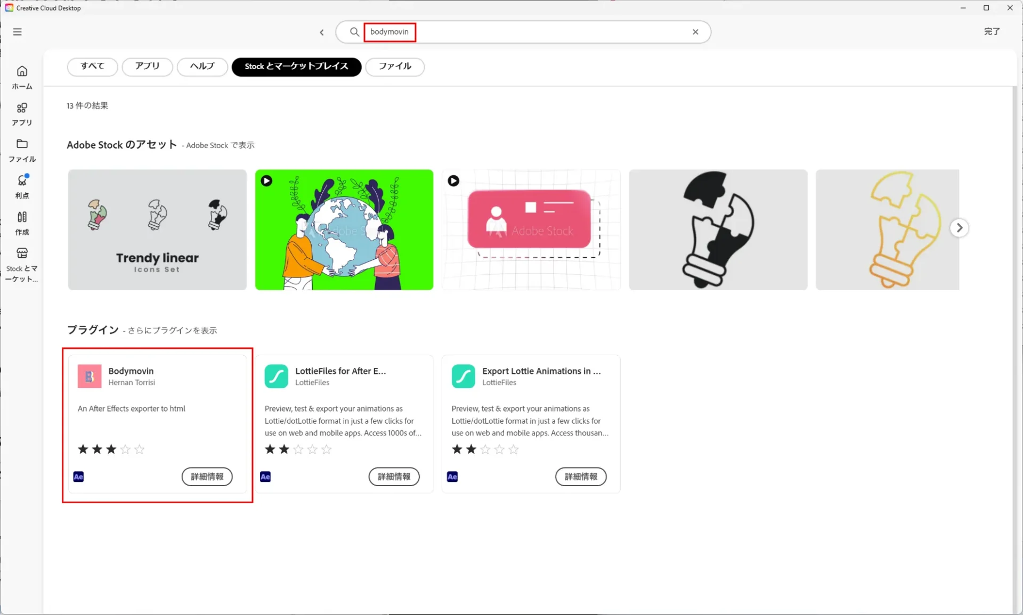Click the Bodymovin plugin icon
The width and height of the screenshot is (1023, 615).
pyautogui.click(x=89, y=376)
